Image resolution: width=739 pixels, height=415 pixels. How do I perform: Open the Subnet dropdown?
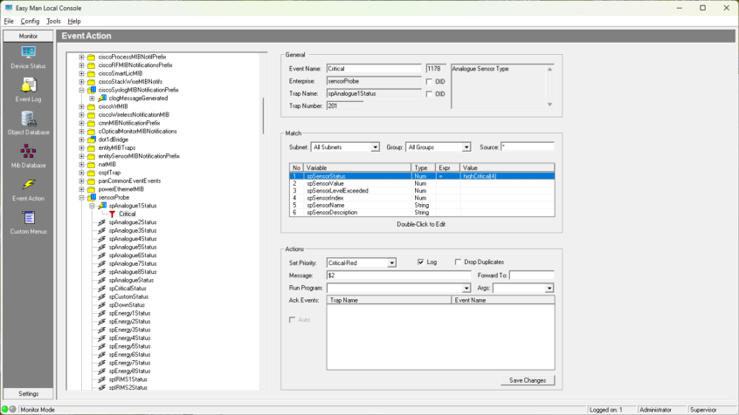coord(375,147)
